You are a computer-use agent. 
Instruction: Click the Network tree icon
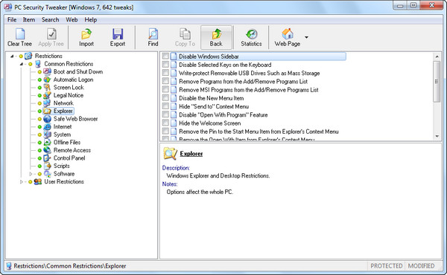[x=47, y=103]
